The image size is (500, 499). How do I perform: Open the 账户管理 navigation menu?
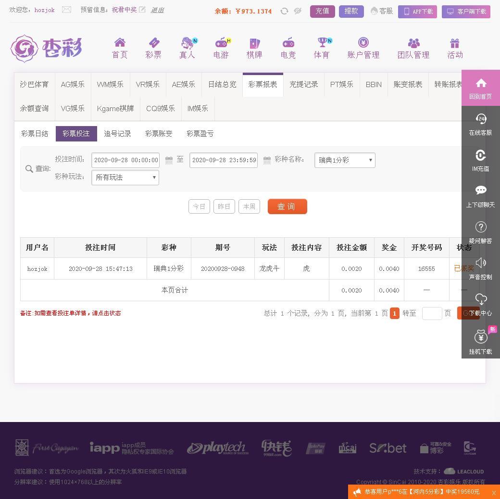point(363,48)
